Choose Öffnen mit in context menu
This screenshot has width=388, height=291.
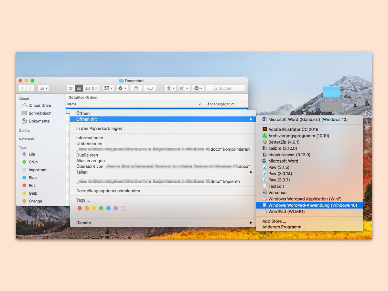coord(163,119)
